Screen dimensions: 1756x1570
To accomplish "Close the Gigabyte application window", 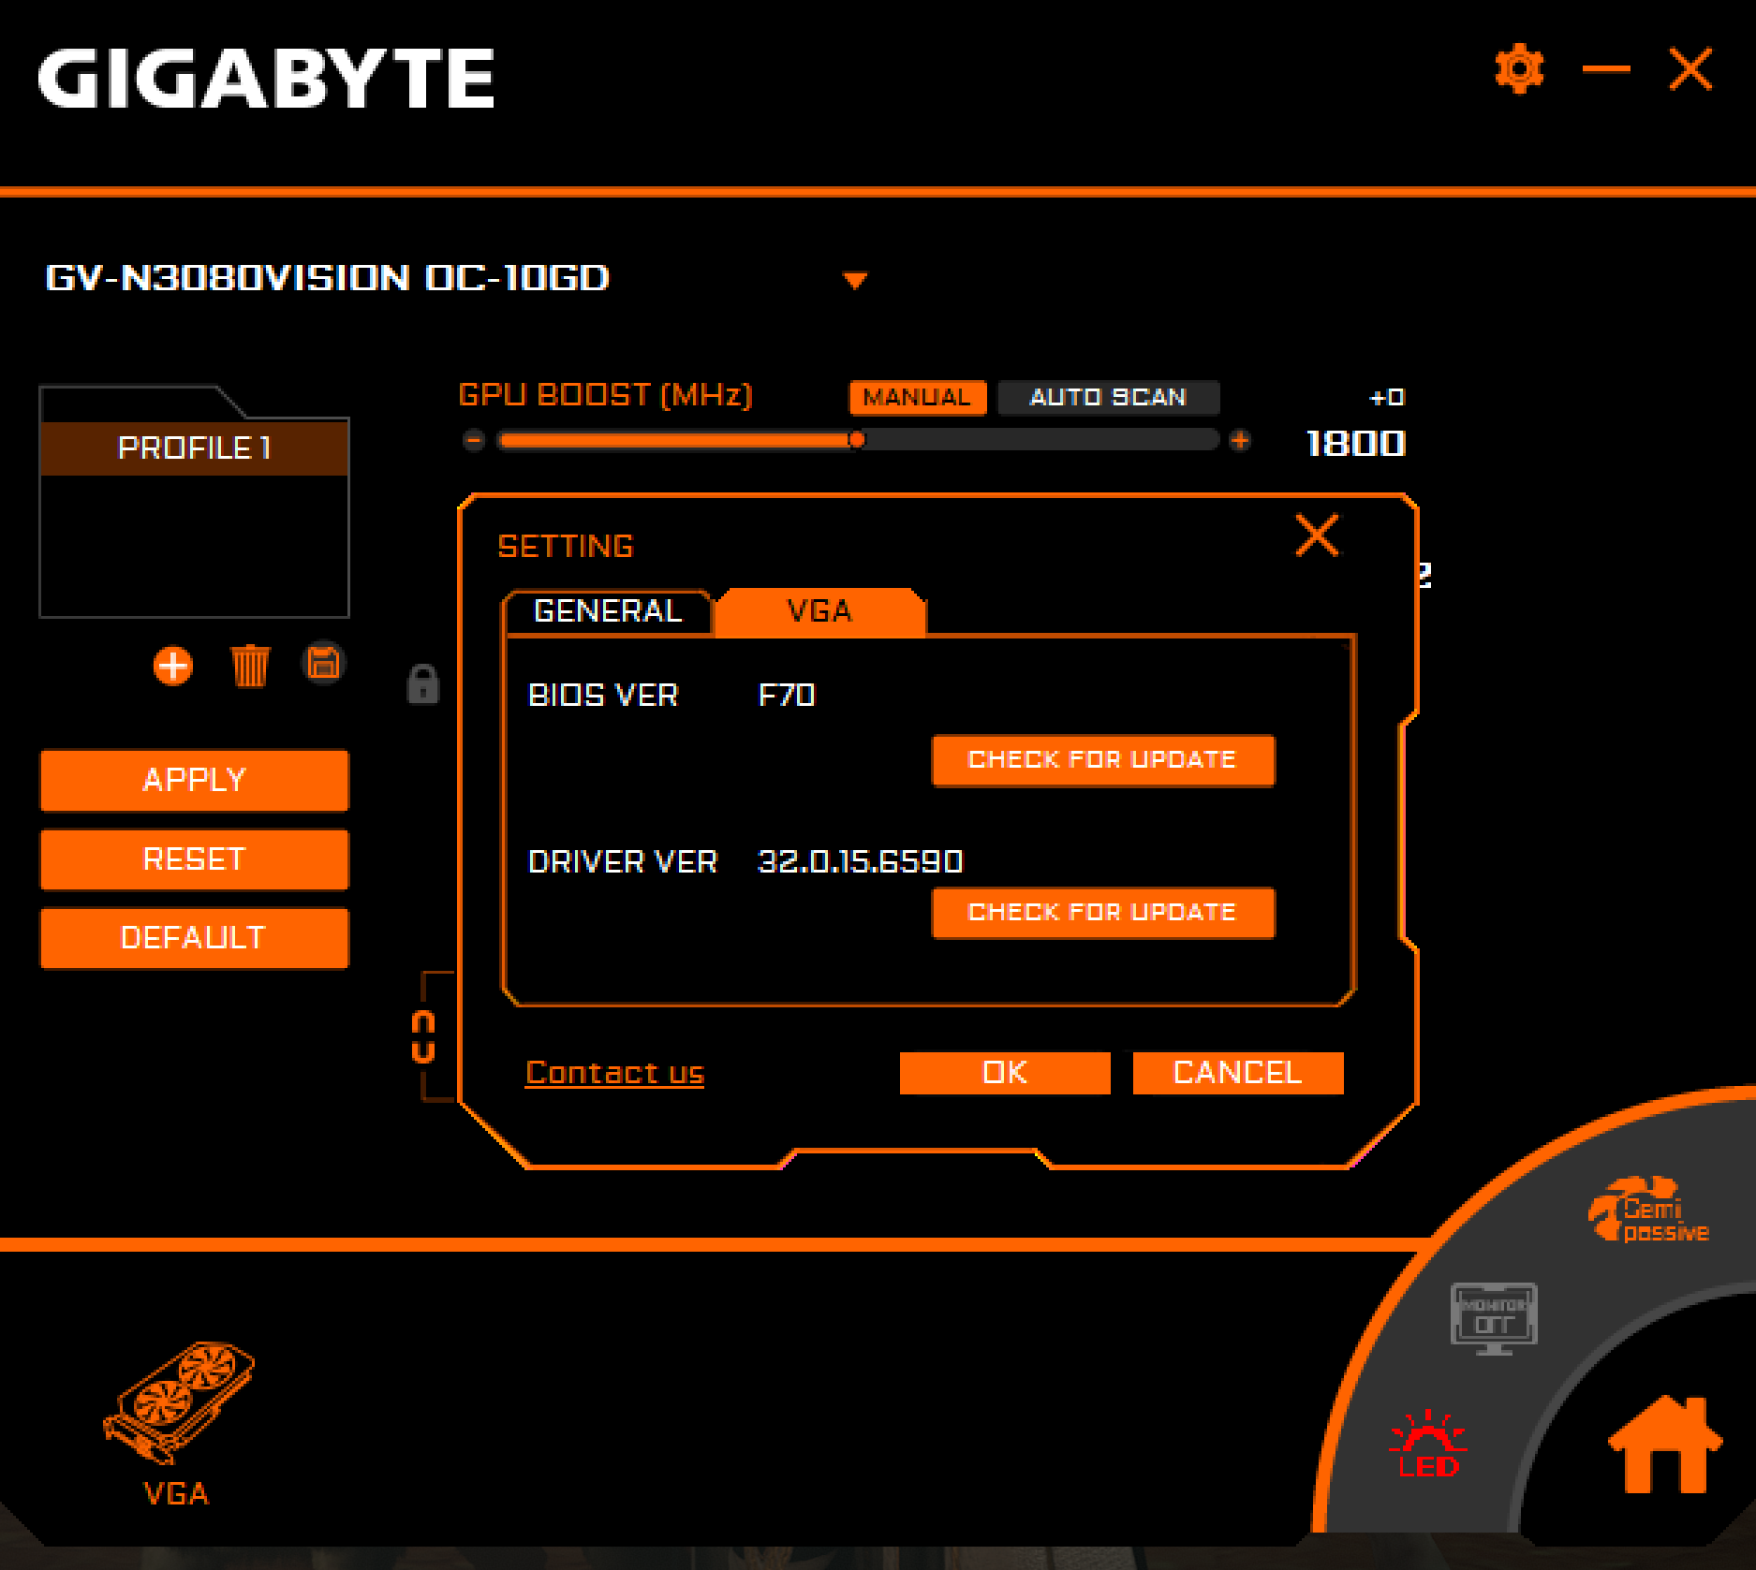I will click(1690, 68).
